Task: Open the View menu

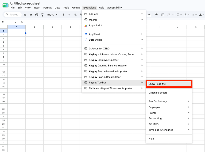Action: point(28,8)
